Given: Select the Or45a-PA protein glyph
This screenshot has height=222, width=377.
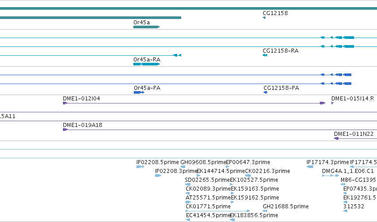Looking at the screenshot, I should [139, 92].
